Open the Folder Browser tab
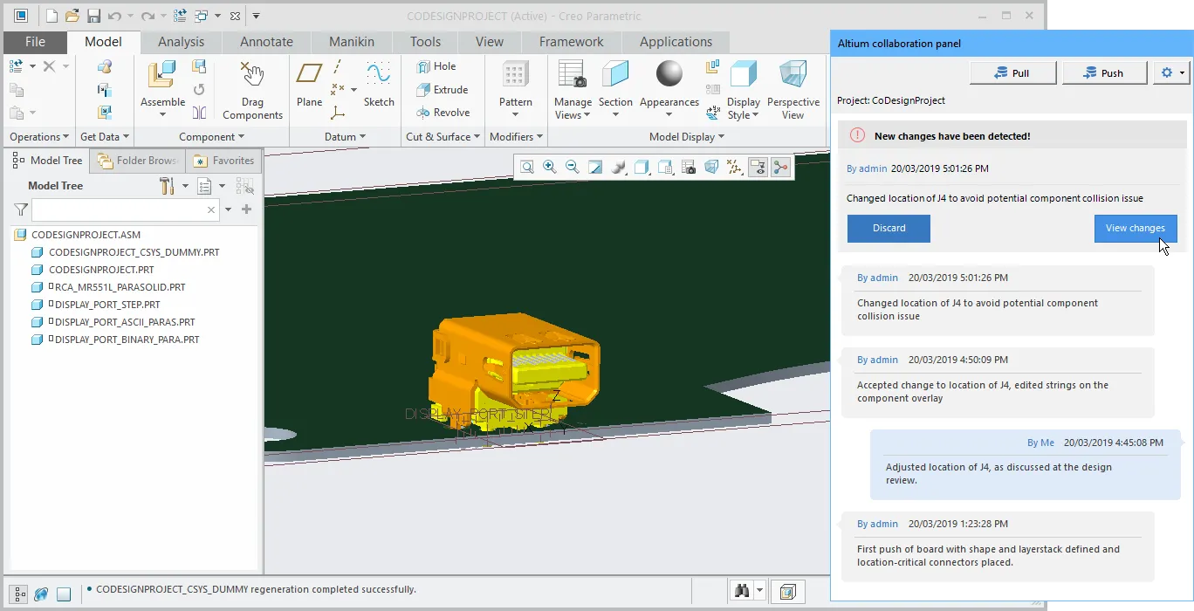The height and width of the screenshot is (611, 1194). (138, 161)
